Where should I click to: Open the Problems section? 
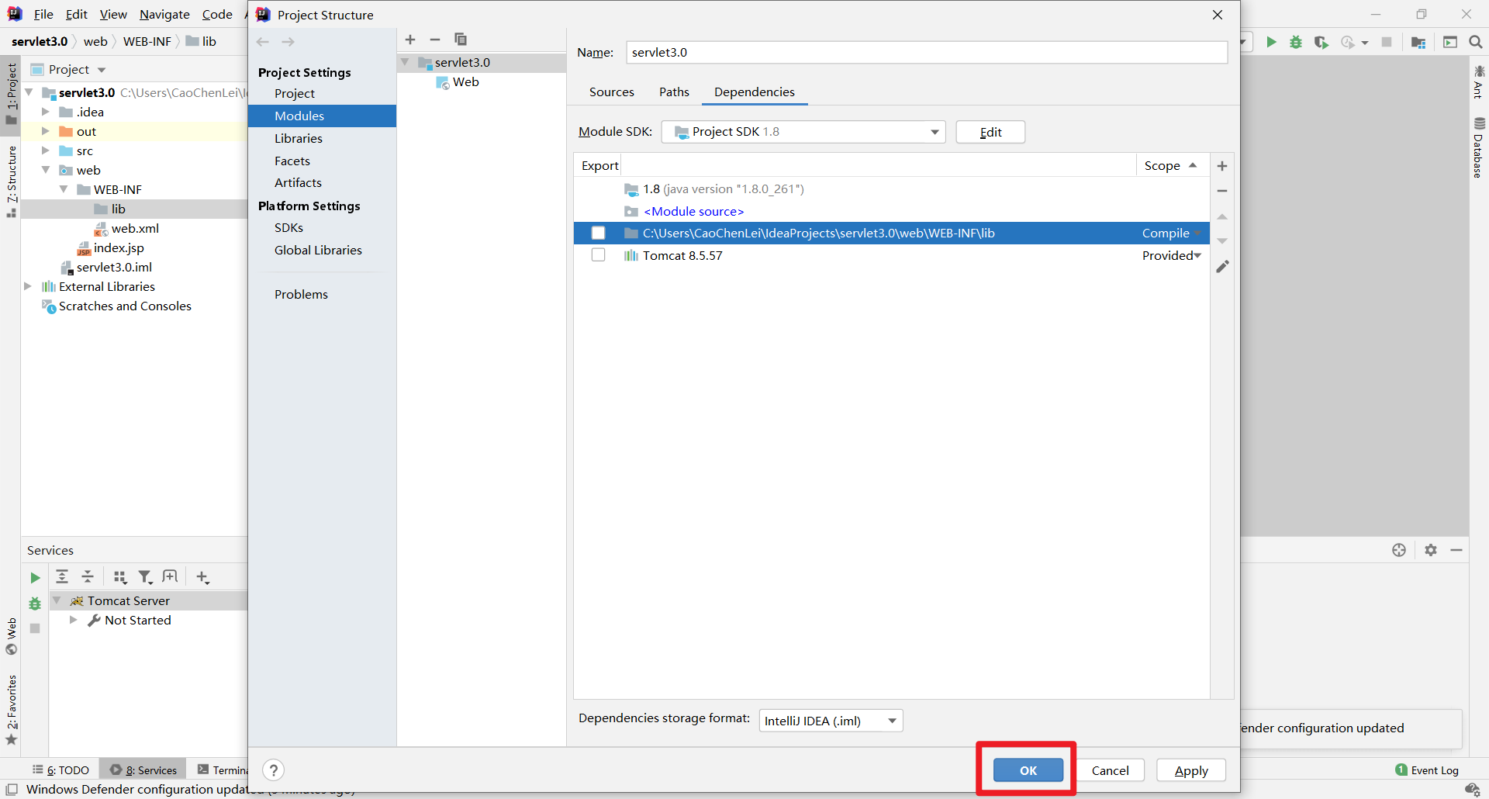click(x=301, y=294)
